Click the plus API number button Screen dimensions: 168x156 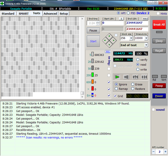point(165,151)
